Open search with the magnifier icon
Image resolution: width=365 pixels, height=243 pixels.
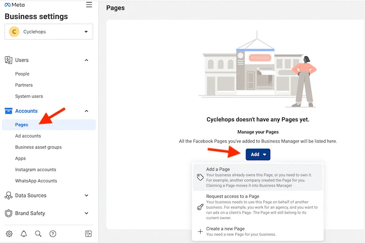click(38, 234)
